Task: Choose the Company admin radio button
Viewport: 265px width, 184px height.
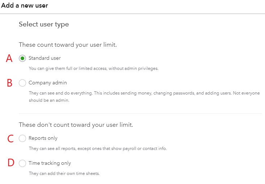Action: coord(22,83)
